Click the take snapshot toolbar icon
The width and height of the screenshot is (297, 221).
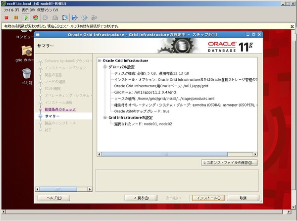click(x=45, y=18)
